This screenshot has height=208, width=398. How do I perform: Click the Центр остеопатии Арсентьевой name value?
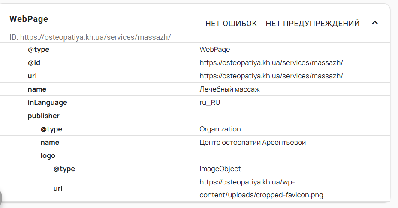[x=253, y=143]
